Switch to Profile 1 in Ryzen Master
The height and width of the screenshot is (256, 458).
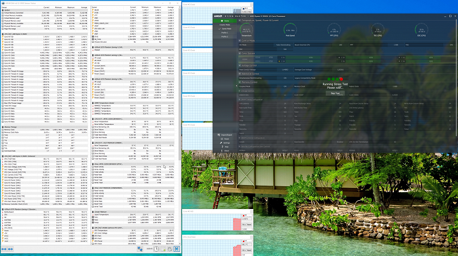pyautogui.click(x=225, y=33)
